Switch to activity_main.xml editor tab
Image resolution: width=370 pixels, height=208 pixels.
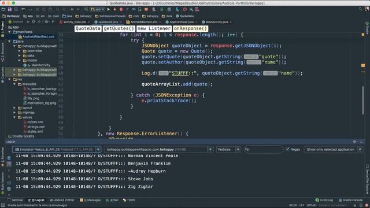pos(75,22)
